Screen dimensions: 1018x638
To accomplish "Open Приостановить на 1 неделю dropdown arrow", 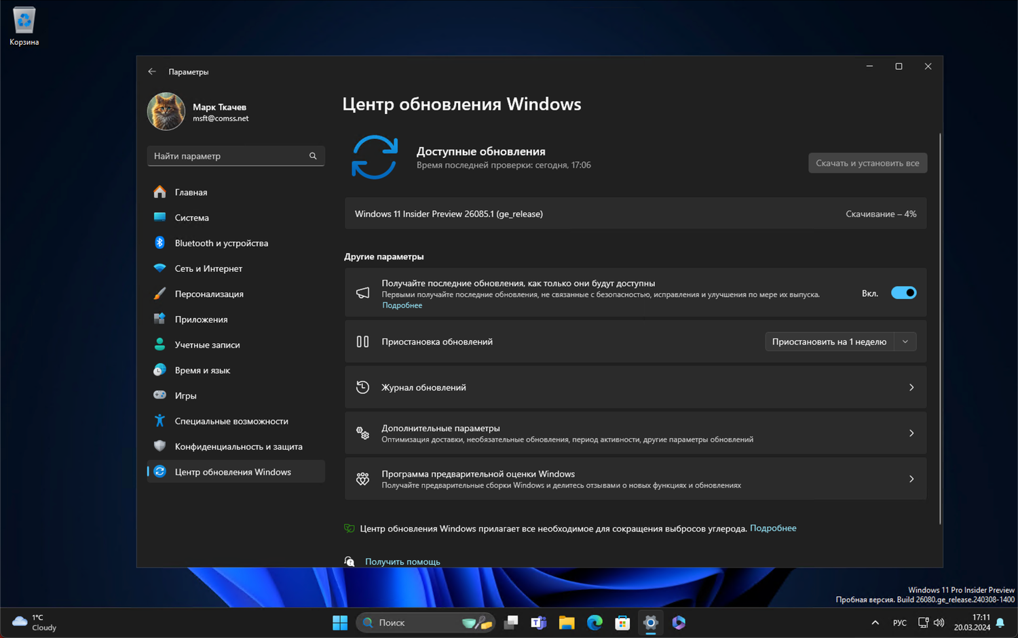I will (x=905, y=341).
